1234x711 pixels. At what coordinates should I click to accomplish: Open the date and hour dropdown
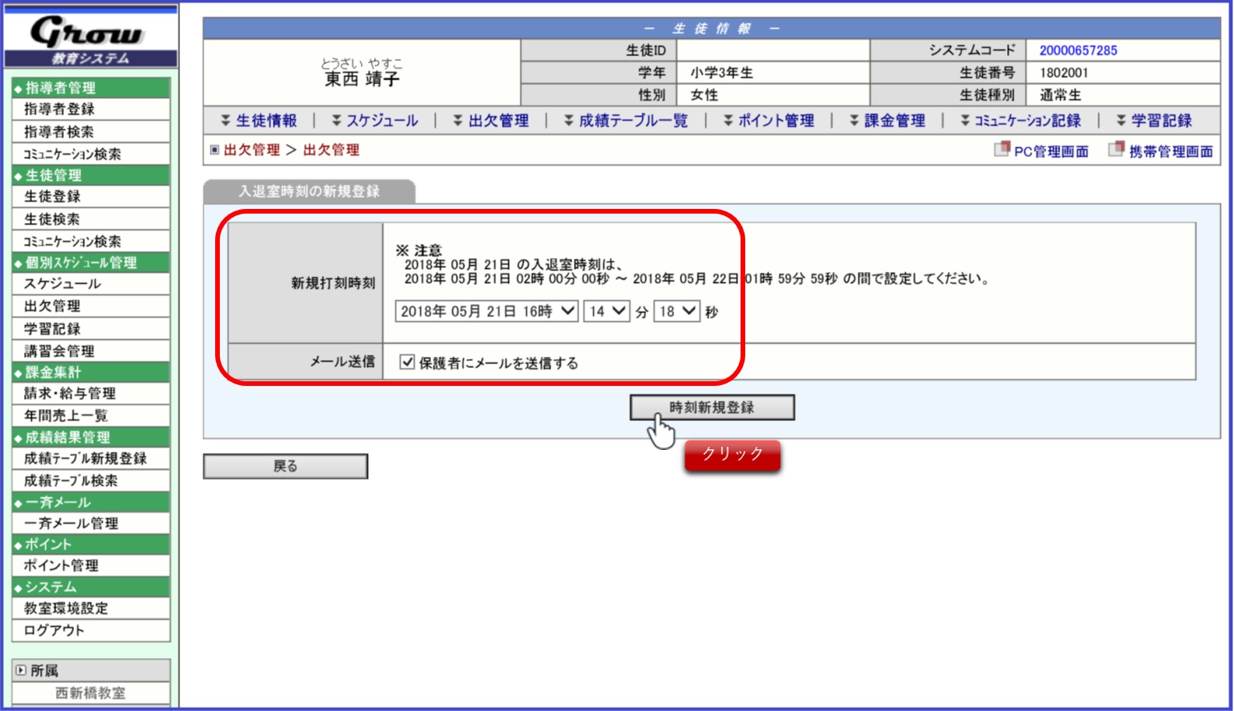coord(487,311)
